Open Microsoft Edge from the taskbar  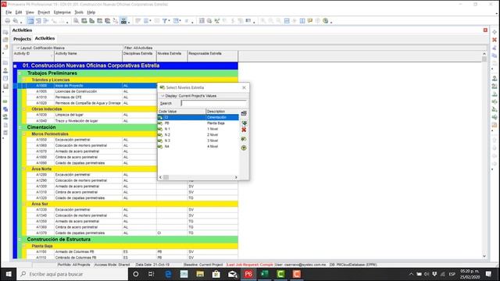point(168,274)
